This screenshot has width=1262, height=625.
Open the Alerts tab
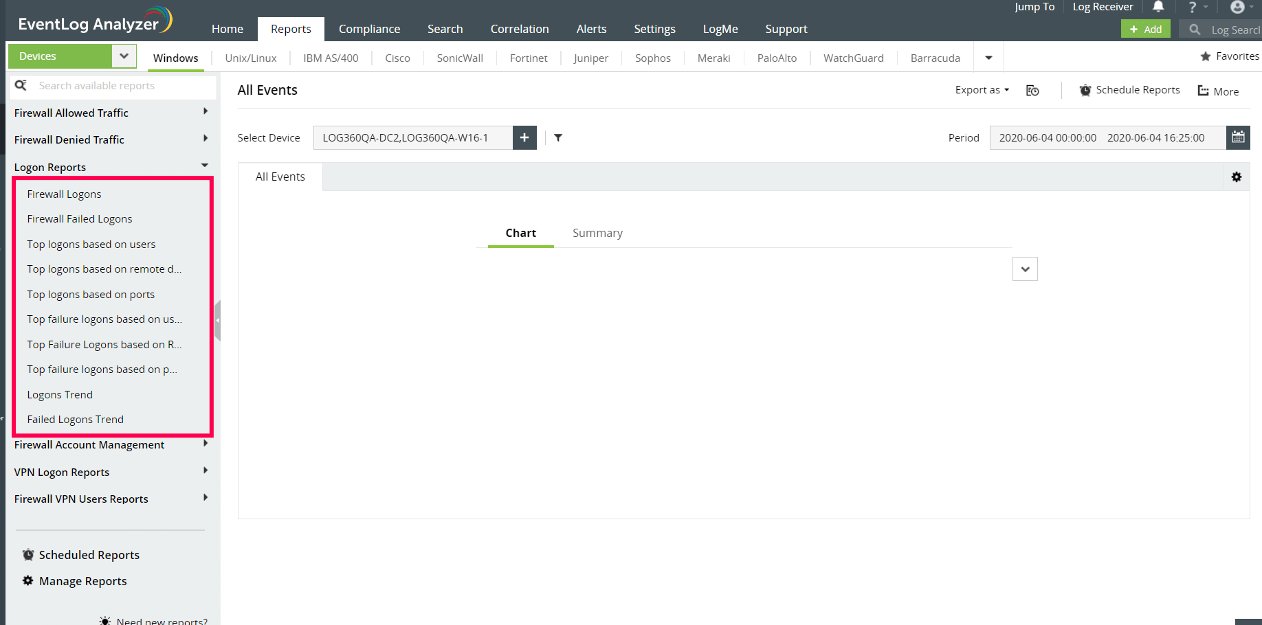click(x=592, y=29)
